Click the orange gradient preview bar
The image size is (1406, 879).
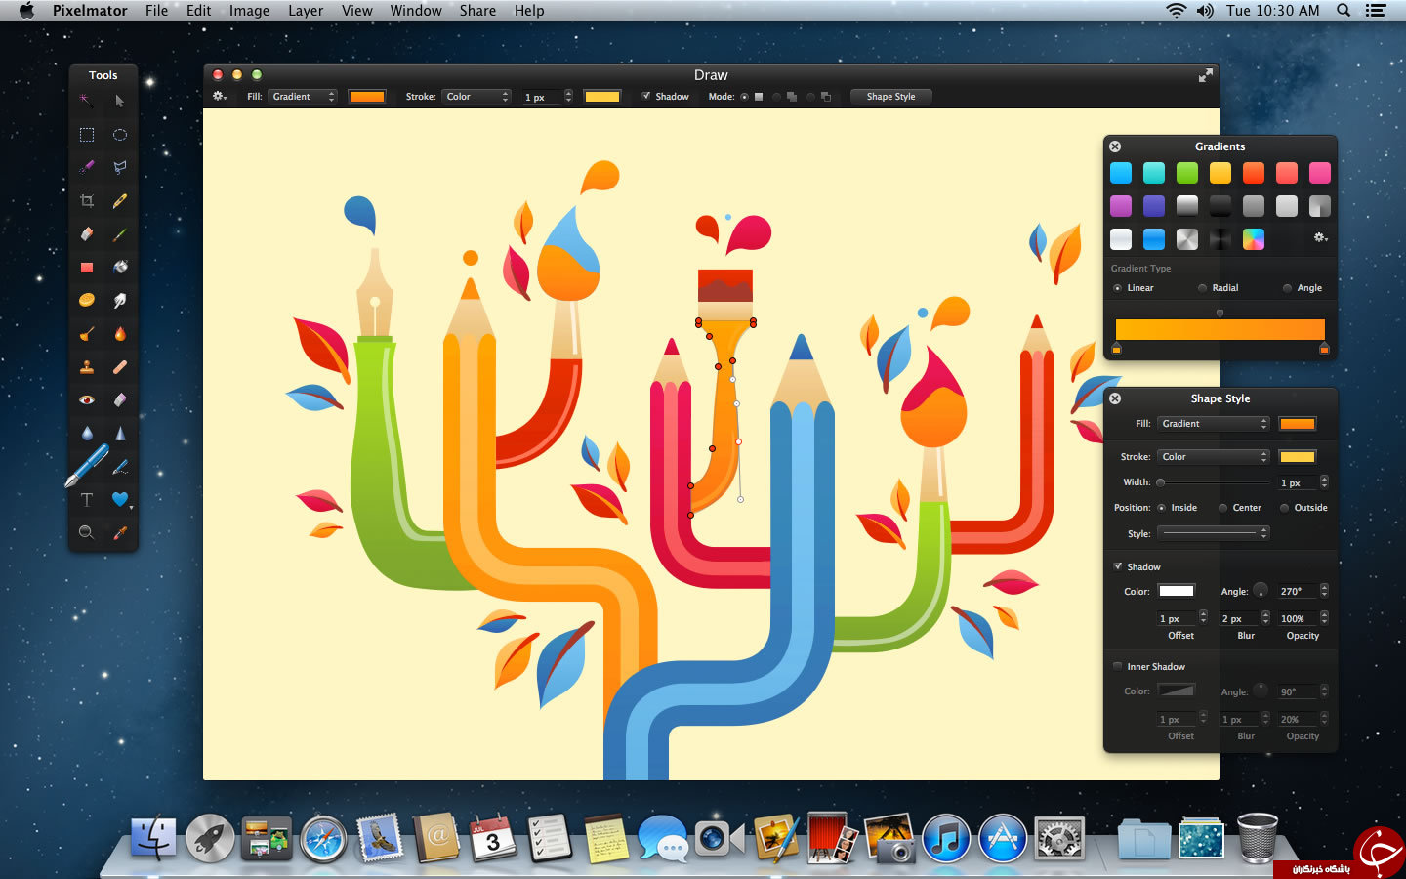click(1220, 329)
